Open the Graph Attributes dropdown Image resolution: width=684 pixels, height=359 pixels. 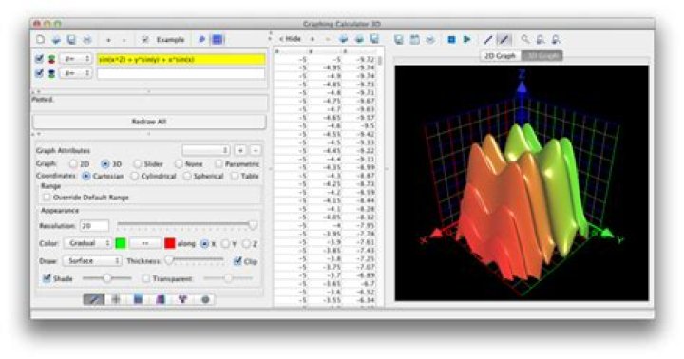(x=206, y=150)
